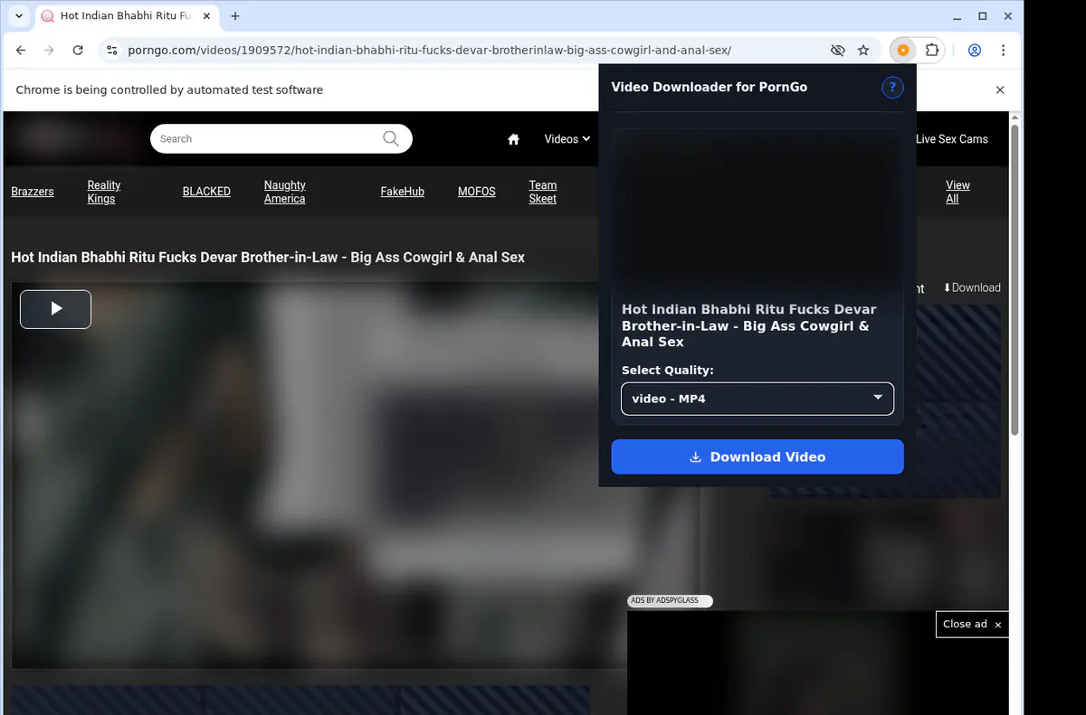Close the automated test software infobar

coord(1000,89)
